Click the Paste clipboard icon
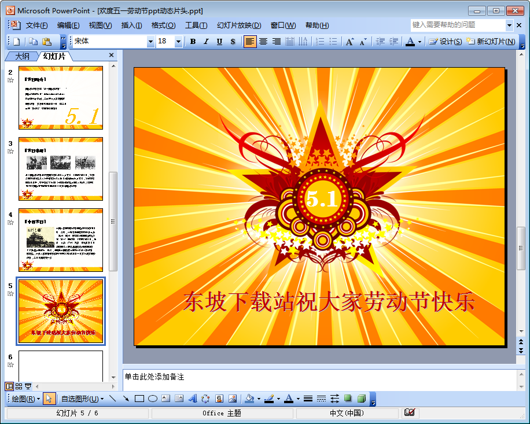Image resolution: width=530 pixels, height=424 pixels. pyautogui.click(x=47, y=42)
